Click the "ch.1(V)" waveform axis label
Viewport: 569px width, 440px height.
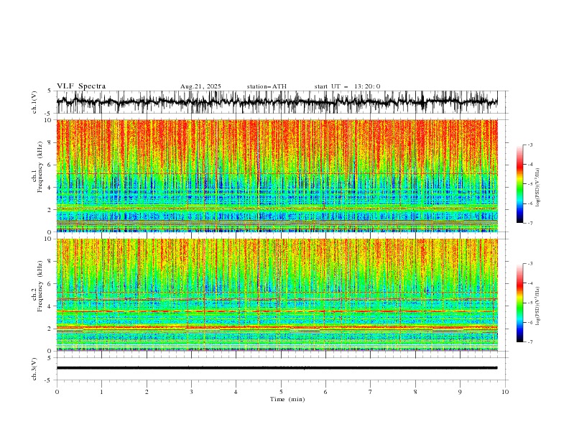point(34,102)
